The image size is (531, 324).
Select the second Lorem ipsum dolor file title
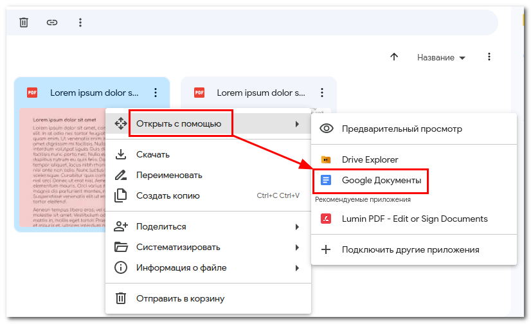(261, 93)
